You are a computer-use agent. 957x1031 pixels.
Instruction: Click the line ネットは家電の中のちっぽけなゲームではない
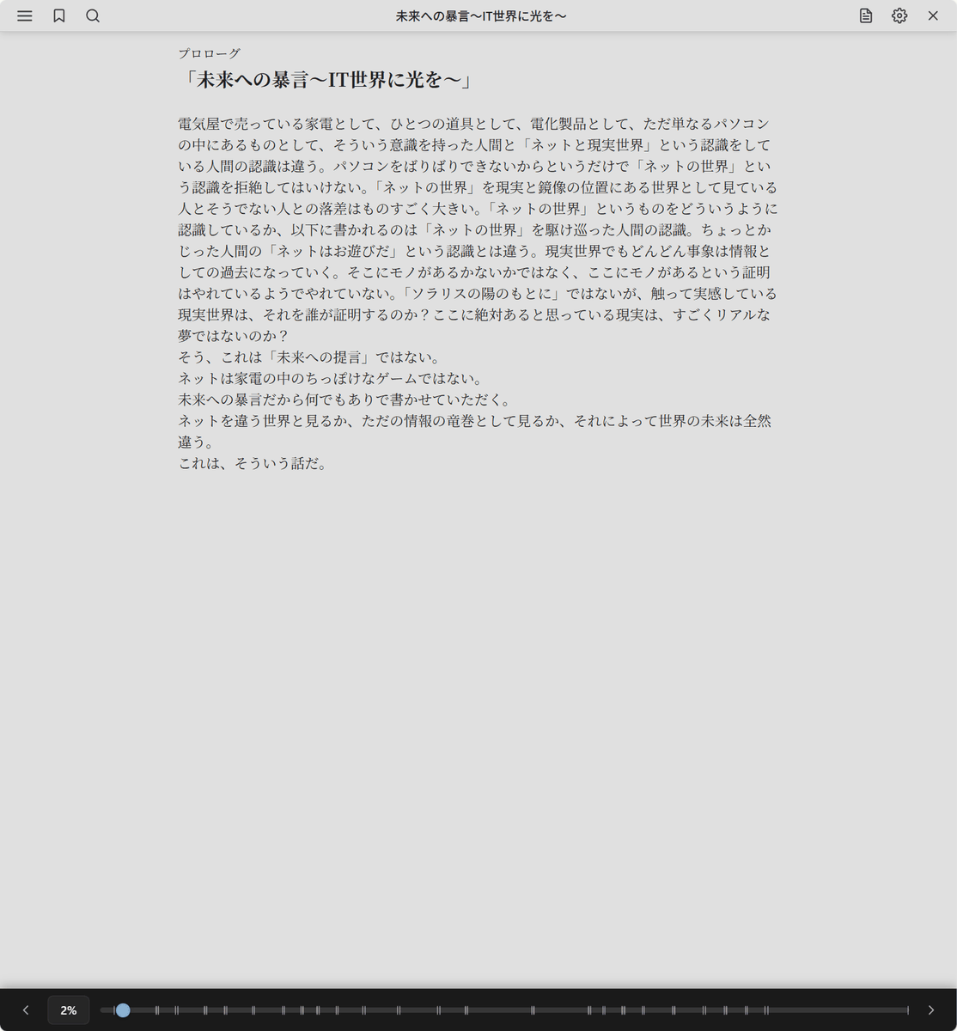(330, 378)
